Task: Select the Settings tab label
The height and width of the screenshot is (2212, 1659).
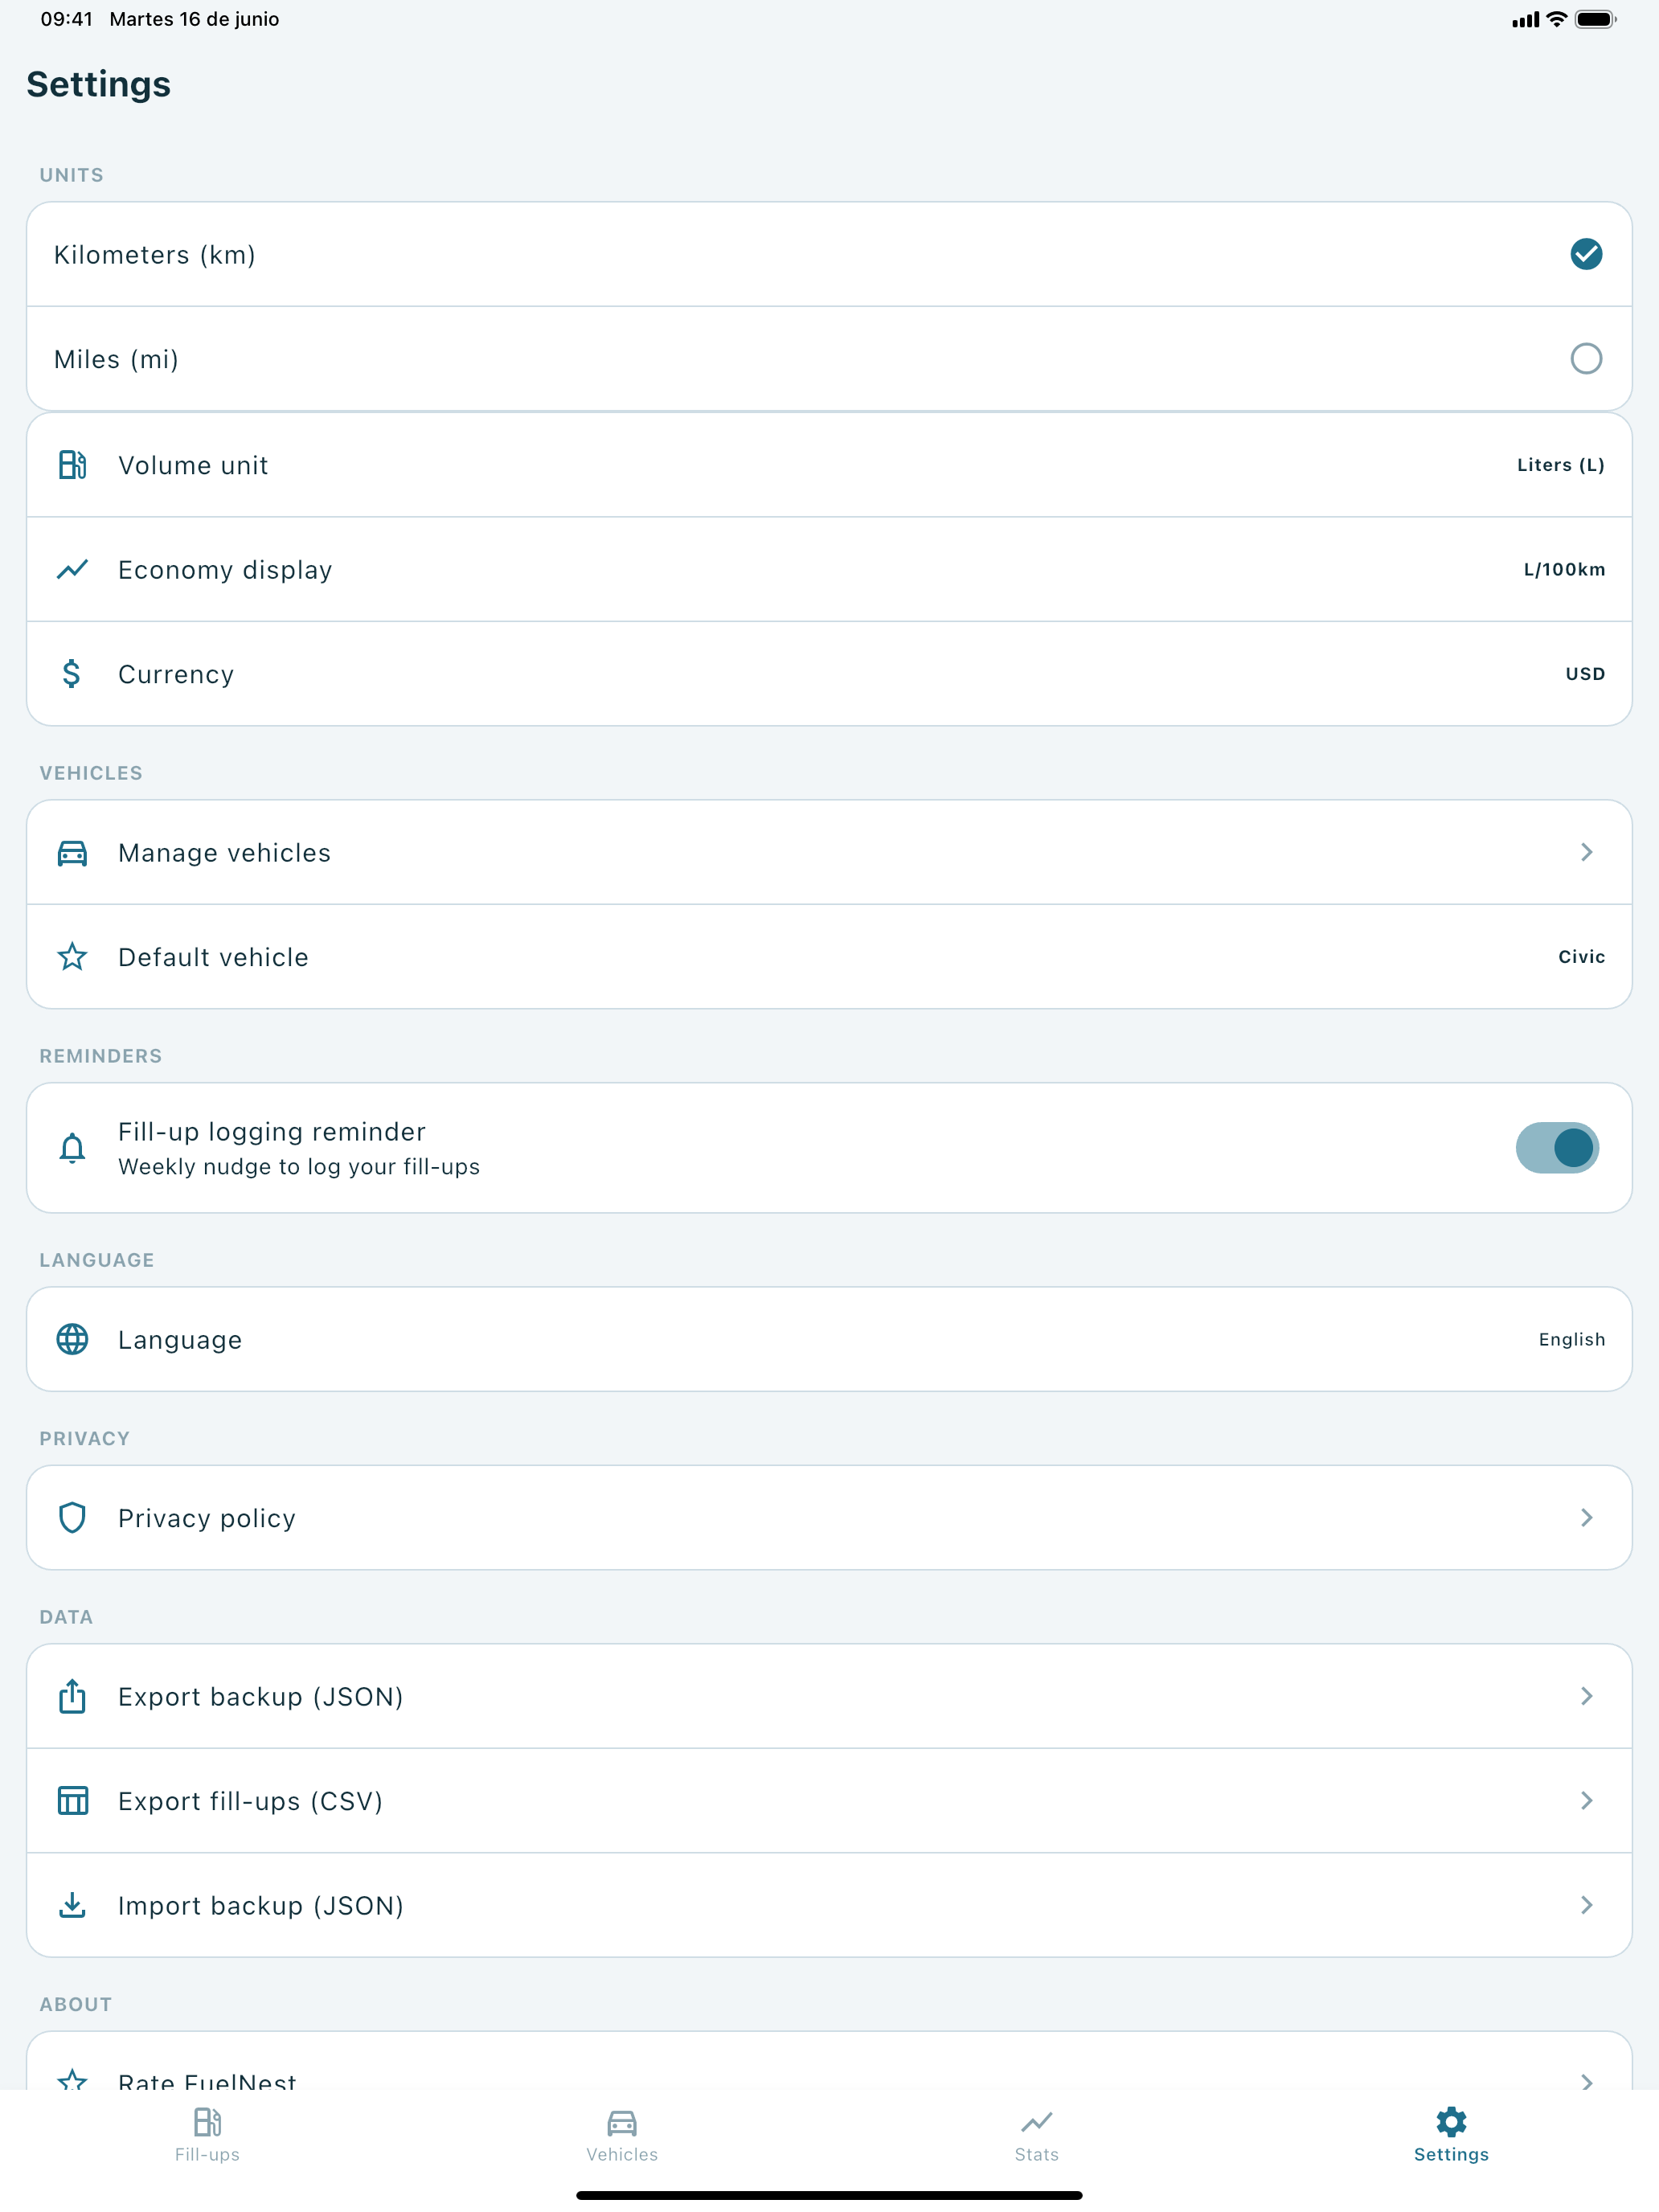Action: [1451, 2154]
